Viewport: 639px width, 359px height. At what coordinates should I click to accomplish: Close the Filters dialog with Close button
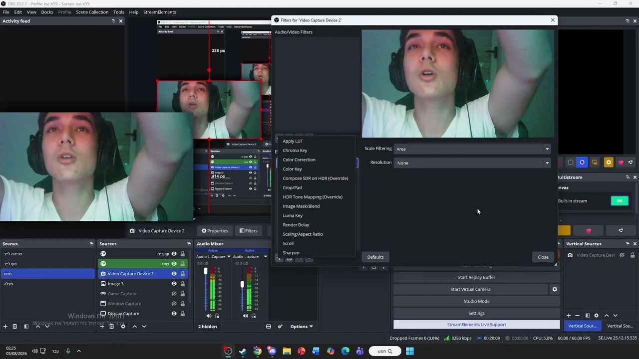[x=543, y=257]
